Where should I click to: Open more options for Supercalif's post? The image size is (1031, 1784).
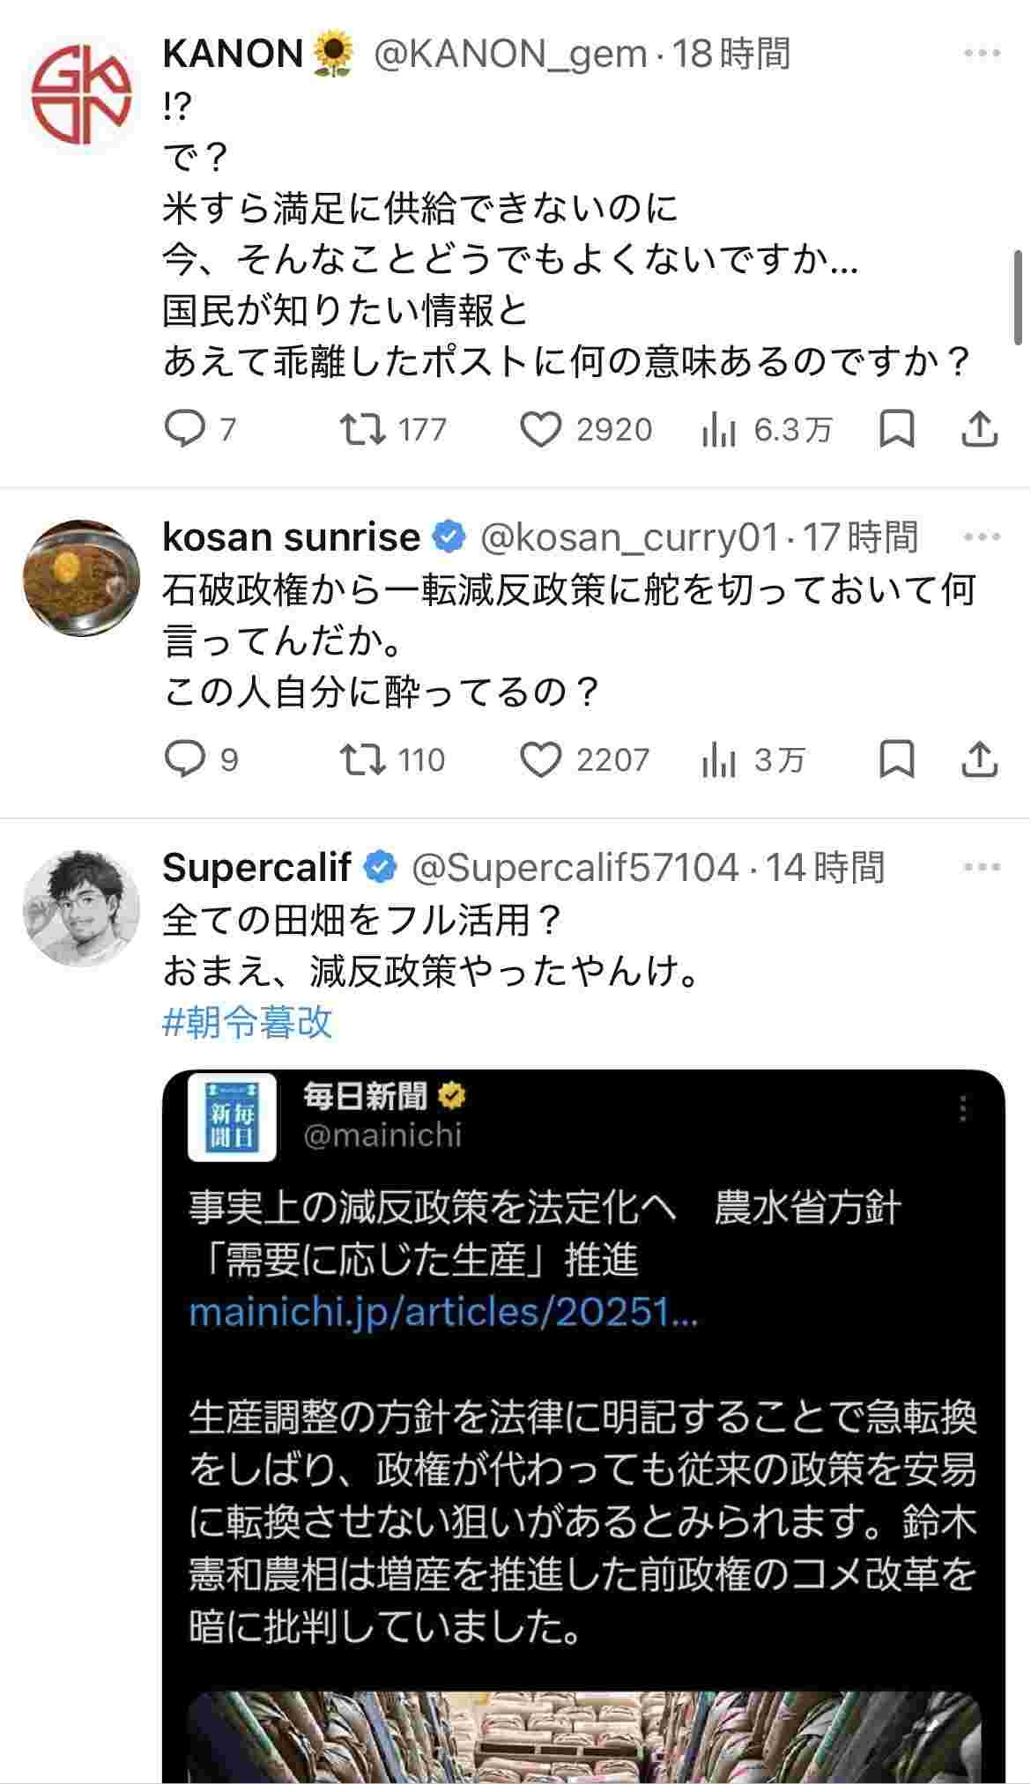[x=982, y=867]
